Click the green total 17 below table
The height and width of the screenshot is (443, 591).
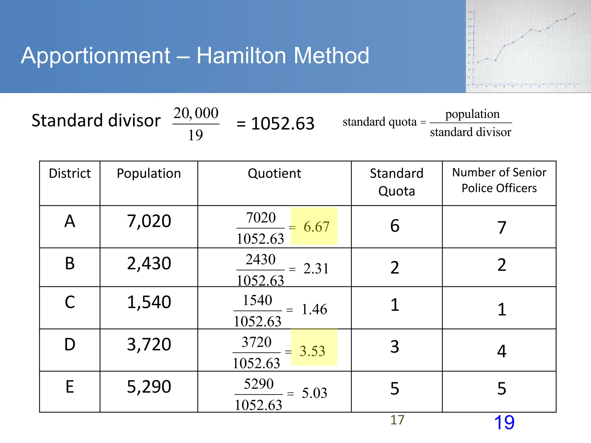point(397,420)
